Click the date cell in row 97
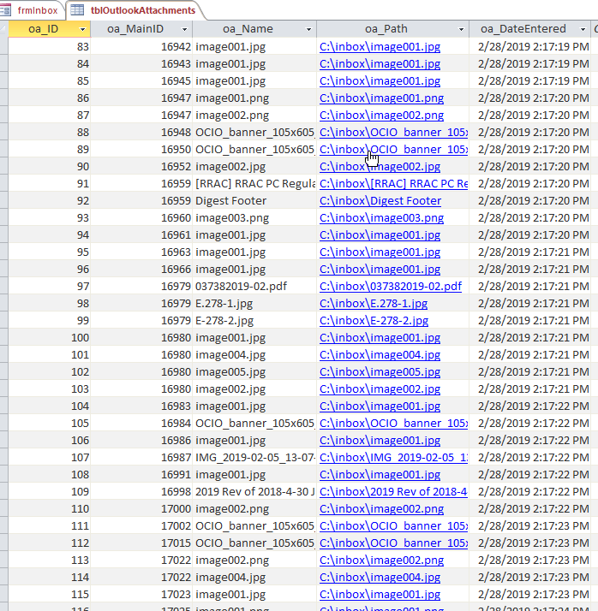This screenshot has height=611, width=598. [x=530, y=287]
